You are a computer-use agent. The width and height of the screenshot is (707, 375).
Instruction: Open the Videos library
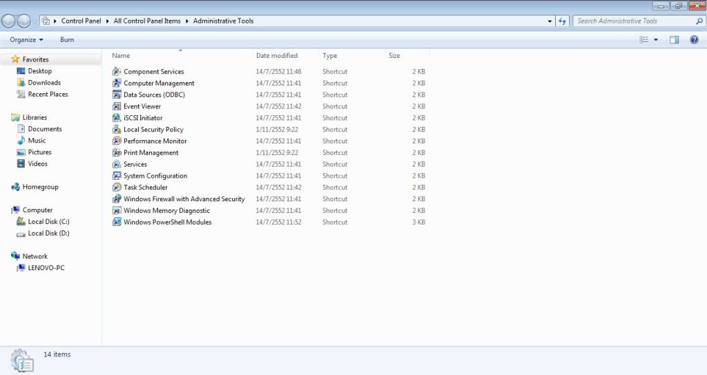(37, 164)
